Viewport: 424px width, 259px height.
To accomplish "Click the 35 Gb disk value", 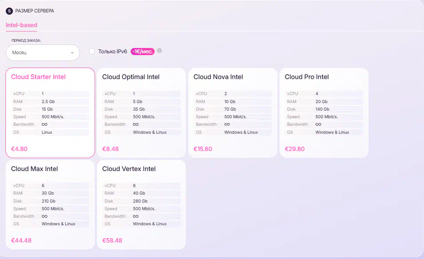I will (139, 109).
